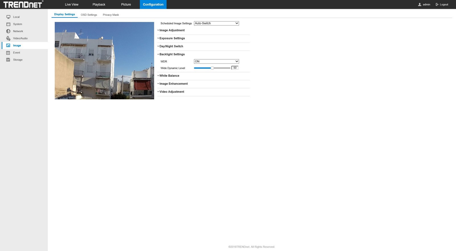This screenshot has height=251, width=456.
Task: Click the System icon in sidebar
Action: 8,24
